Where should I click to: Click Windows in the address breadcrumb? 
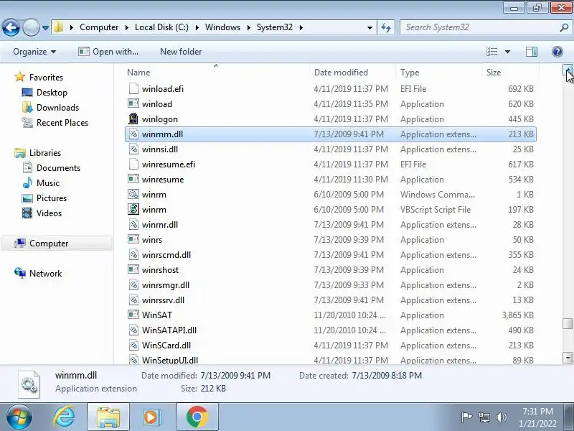click(x=222, y=27)
